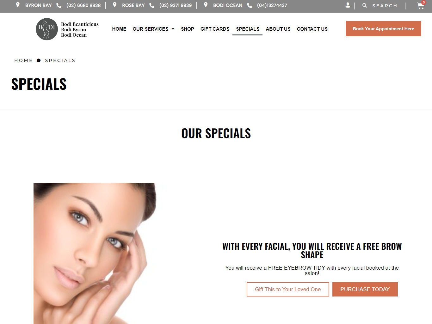The height and width of the screenshot is (324, 432).
Task: Go to the Gift Cards menu item
Action: click(x=215, y=29)
